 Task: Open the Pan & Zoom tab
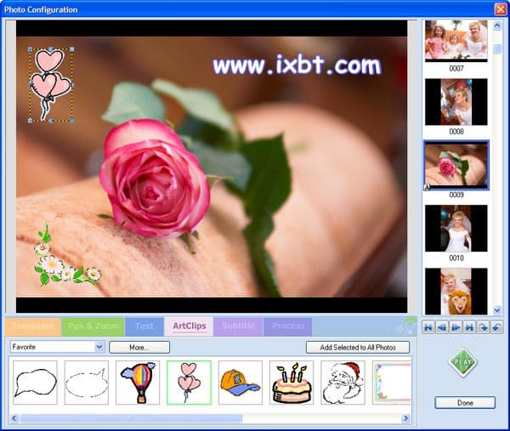tap(93, 326)
